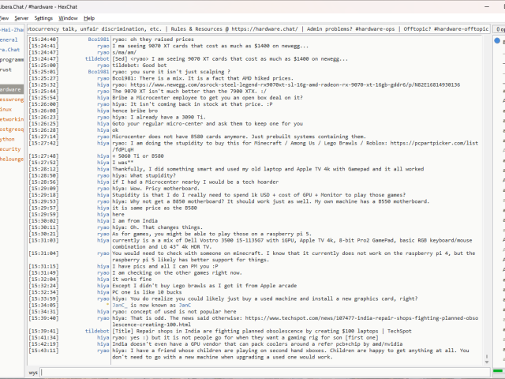Screen dimensions: 505x379
Task: Click ryao nick at 15:43:11
Action: pyautogui.click(x=103, y=351)
